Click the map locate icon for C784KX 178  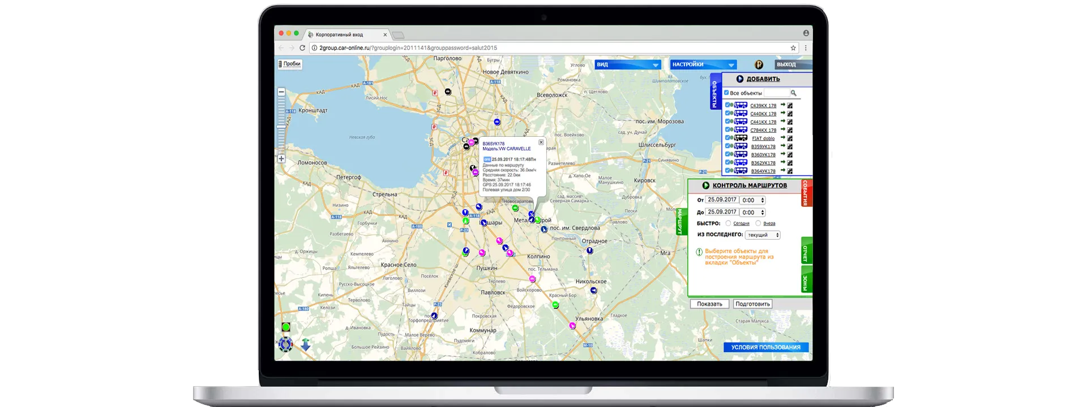(790, 130)
